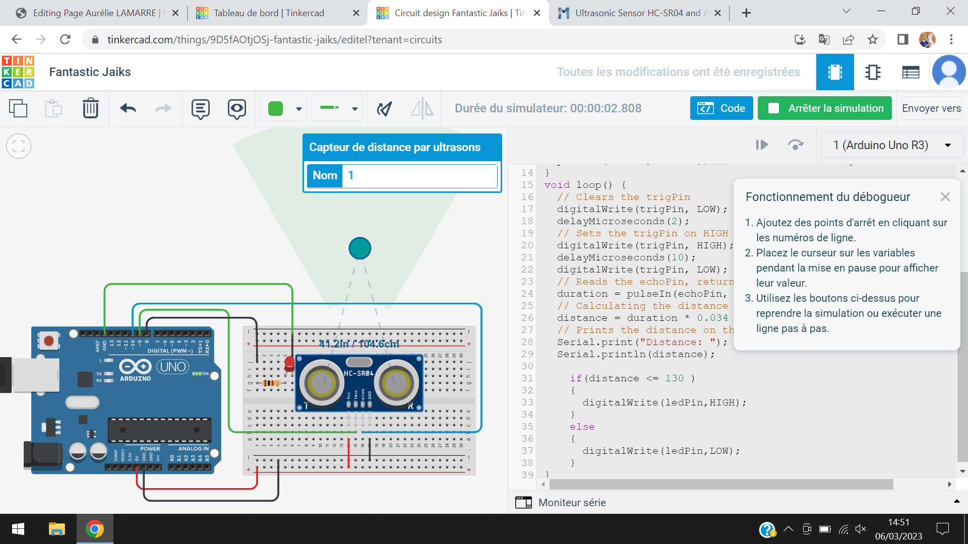Open the Windows Start menu
Screen dimensions: 968x544
pos(18,529)
